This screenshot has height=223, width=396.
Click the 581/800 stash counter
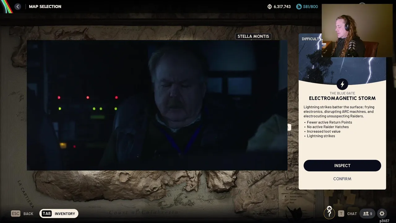[x=310, y=7]
